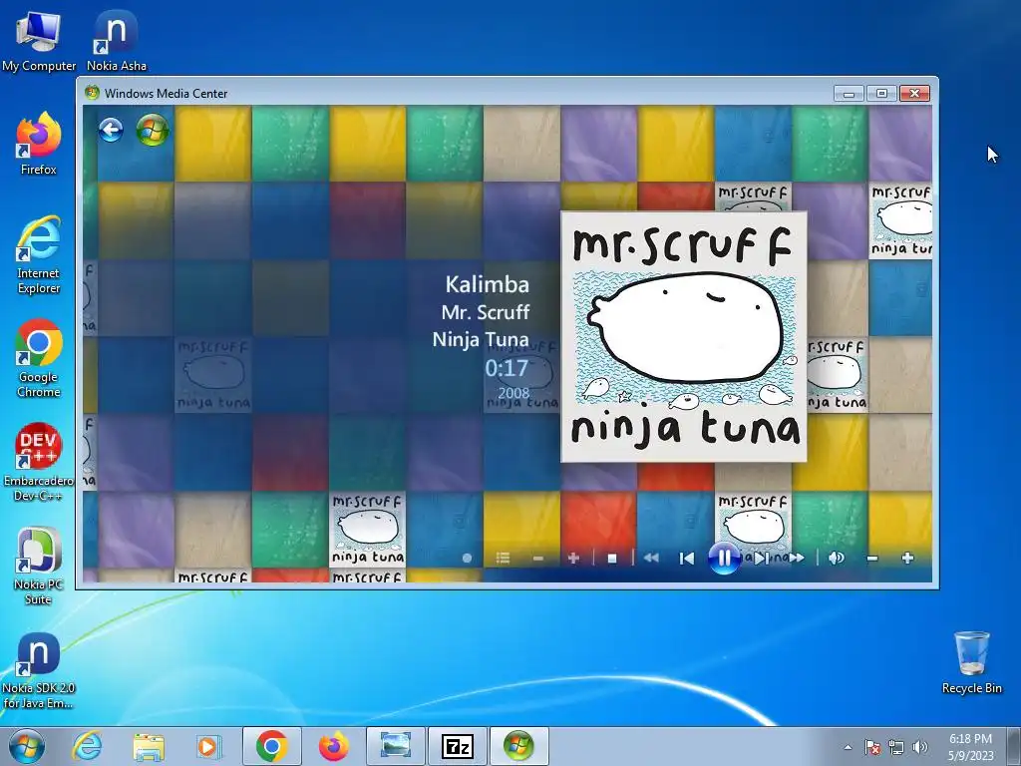
Task: Skip to the next track
Action: click(763, 559)
